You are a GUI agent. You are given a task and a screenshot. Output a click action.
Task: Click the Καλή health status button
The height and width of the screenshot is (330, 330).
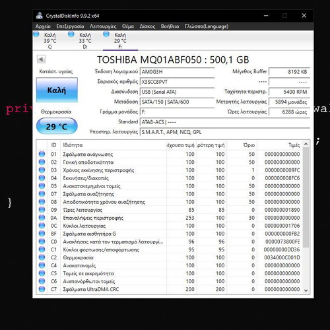[57, 90]
